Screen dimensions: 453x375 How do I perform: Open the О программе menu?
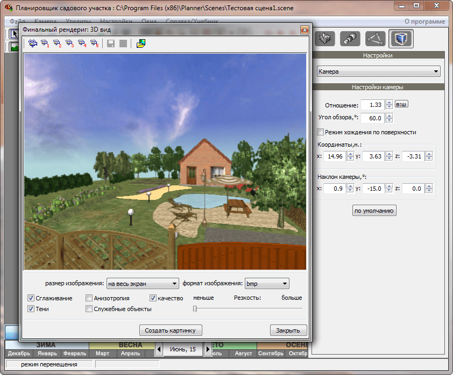click(x=424, y=21)
